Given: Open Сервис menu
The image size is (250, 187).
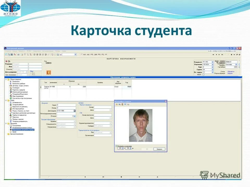Looking at the screenshot, I should pyautogui.click(x=64, y=51).
